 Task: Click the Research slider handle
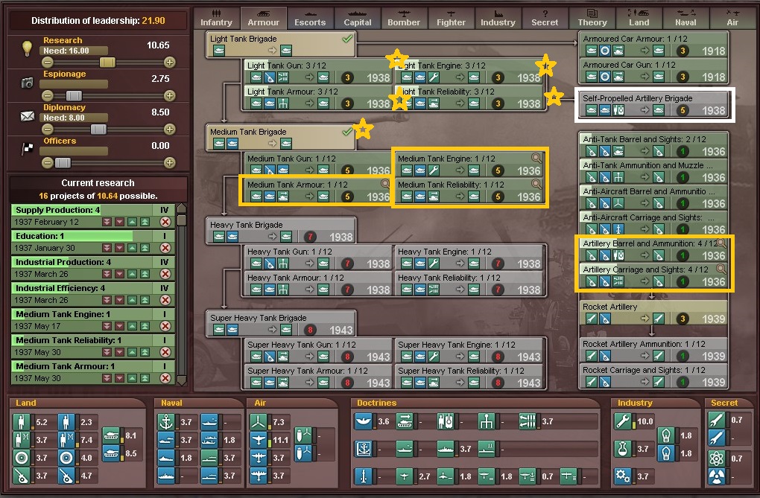pyautogui.click(x=107, y=62)
